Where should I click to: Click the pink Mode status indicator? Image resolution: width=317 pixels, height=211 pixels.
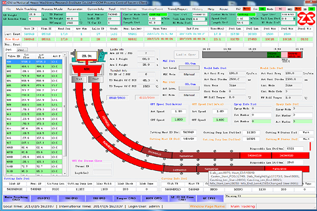281,9
